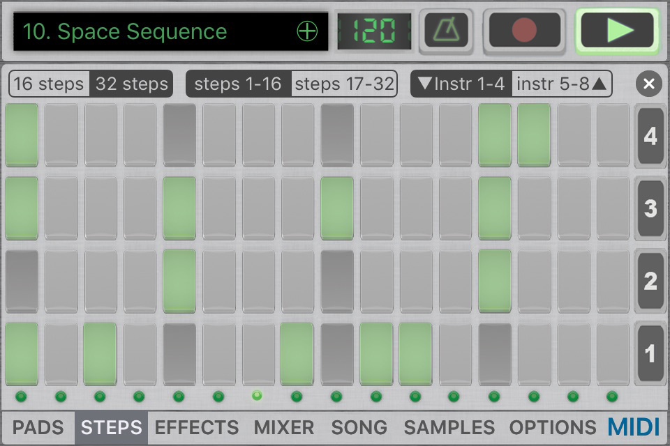
Task: Open the STEPS tab
Action: tap(111, 428)
